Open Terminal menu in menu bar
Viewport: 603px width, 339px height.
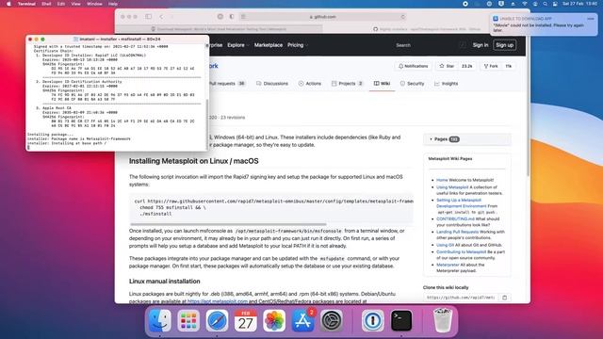(x=26, y=4)
